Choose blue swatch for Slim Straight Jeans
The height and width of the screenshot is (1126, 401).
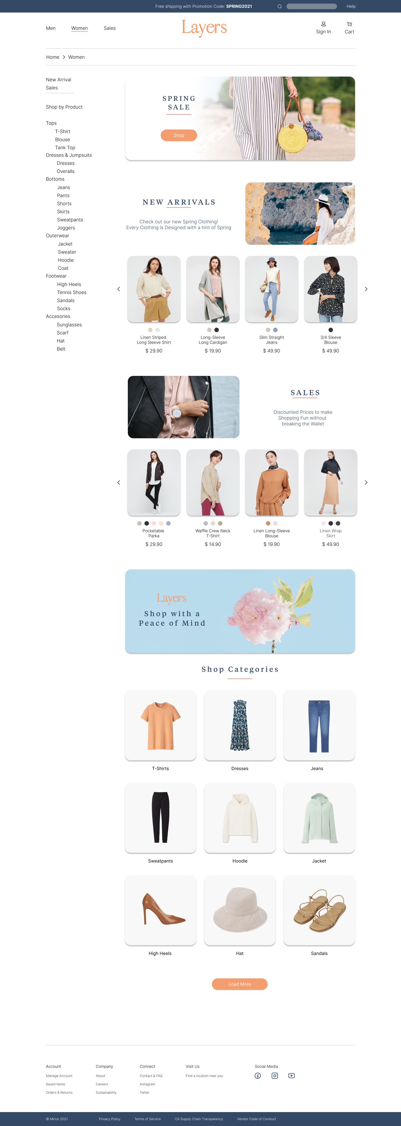275,330
